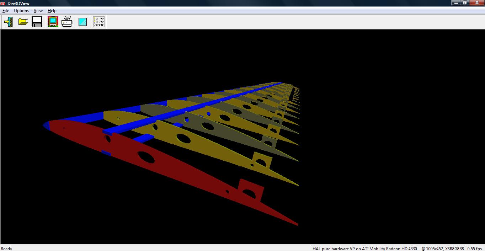Open the View menu
The height and width of the screenshot is (251, 485).
38,11
